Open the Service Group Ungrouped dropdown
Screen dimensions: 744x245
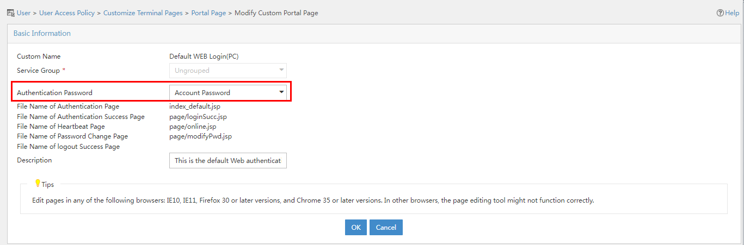[228, 71]
